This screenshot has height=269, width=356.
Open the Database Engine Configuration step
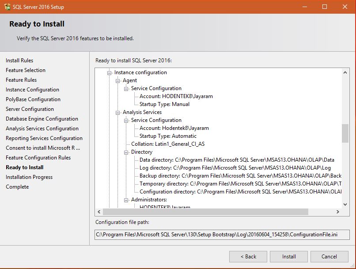coord(42,118)
